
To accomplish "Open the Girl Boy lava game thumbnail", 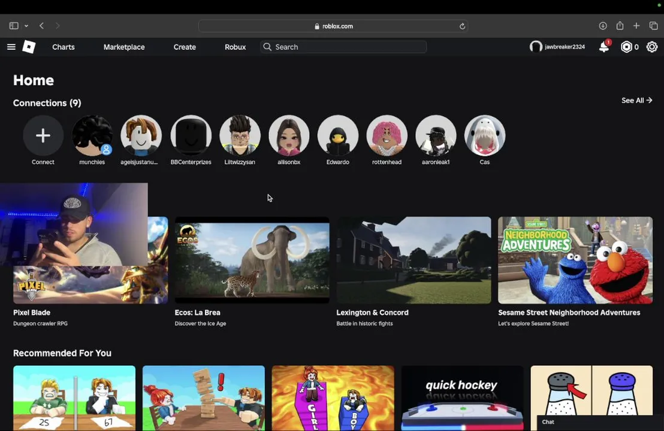I will coord(333,398).
